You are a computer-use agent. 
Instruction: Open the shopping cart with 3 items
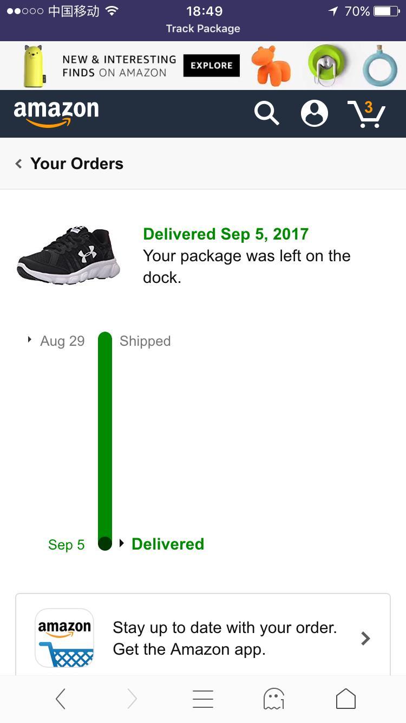[x=366, y=113]
